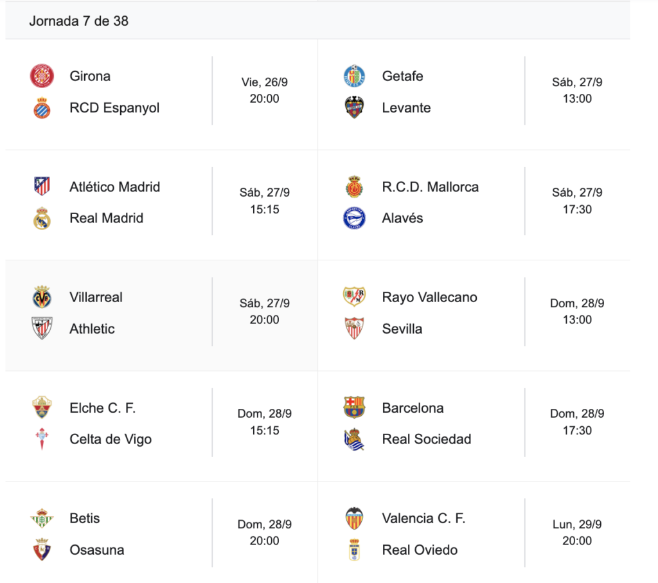Click the Celta de Vigo crest
Viewport: 658px width, 583px height.
point(42,440)
